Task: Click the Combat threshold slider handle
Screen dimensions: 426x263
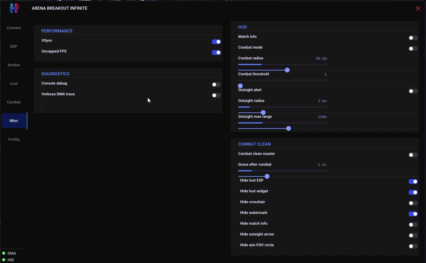Action: tap(240, 86)
